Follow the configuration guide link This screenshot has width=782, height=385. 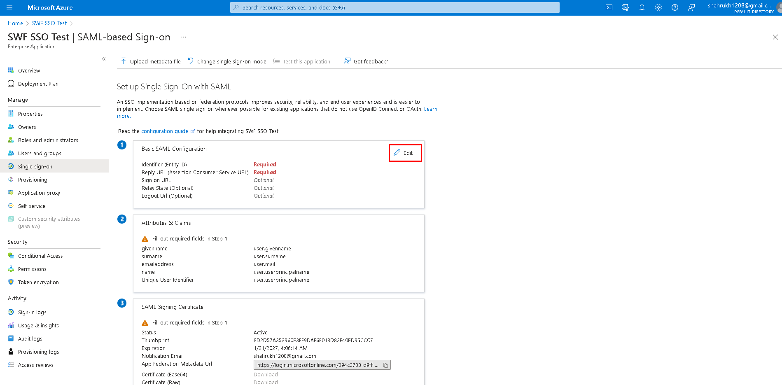(165, 131)
